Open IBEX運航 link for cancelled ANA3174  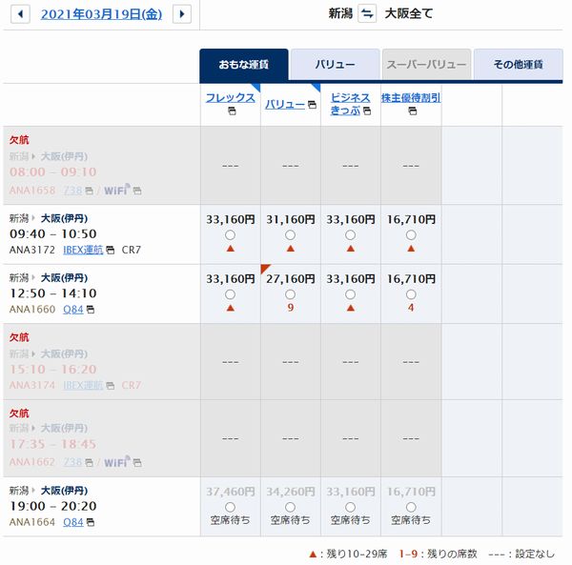[83, 385]
